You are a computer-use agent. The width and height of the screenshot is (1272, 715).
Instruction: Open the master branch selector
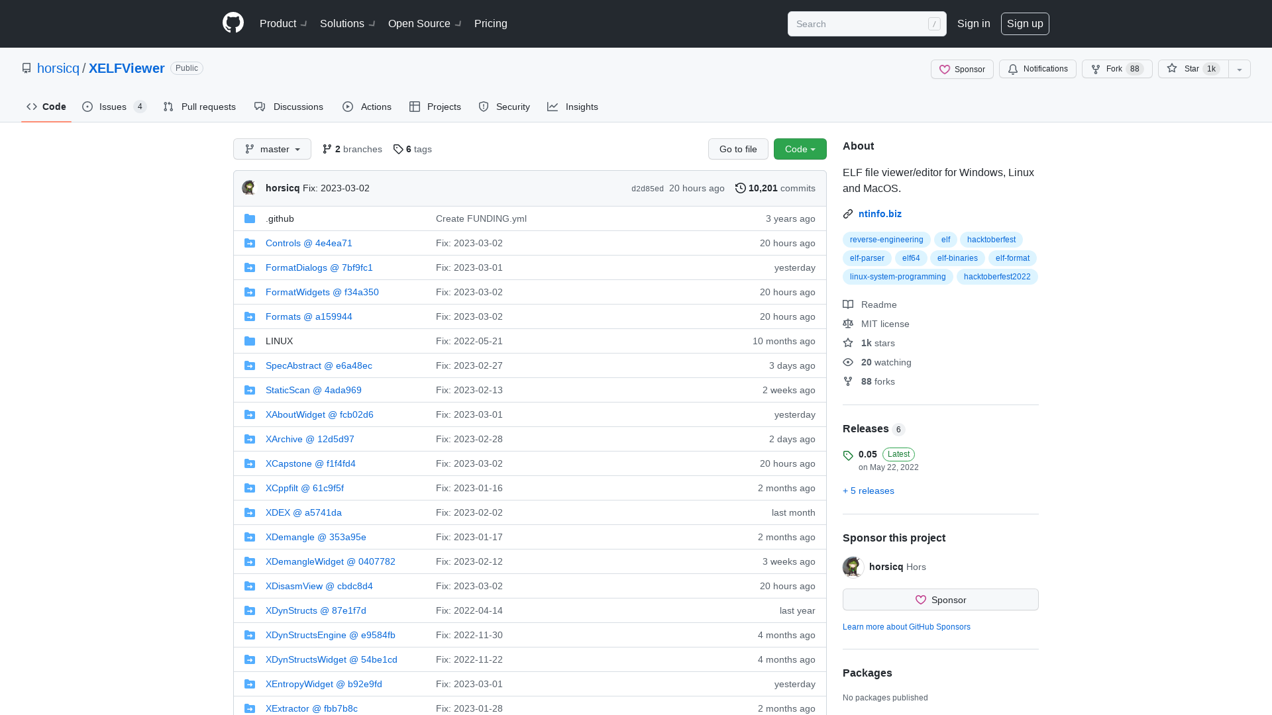272,149
